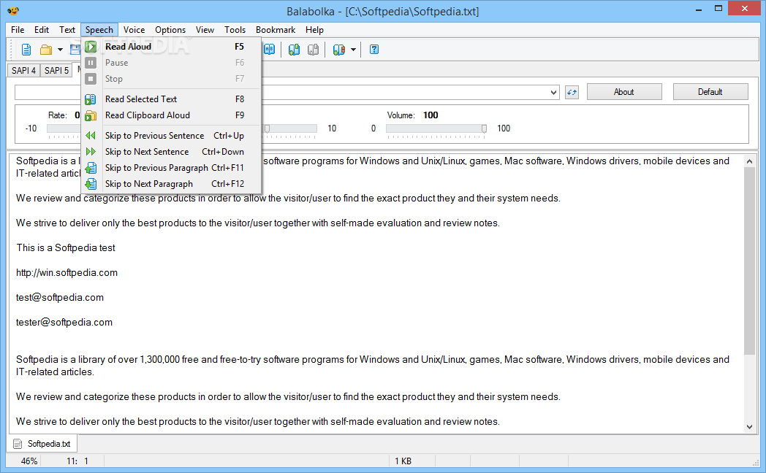Click the Read Aloud green play icon
Screen dimensions: 766x473
click(x=91, y=47)
